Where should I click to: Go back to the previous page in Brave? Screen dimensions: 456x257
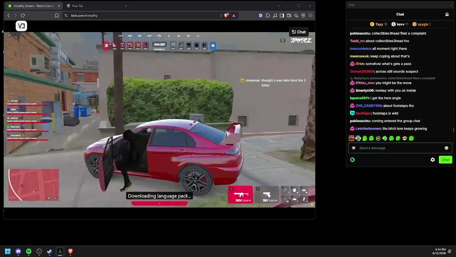[x=9, y=15]
